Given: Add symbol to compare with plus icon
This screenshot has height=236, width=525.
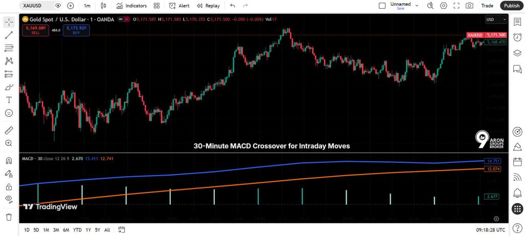Looking at the screenshot, I should tap(70, 6).
